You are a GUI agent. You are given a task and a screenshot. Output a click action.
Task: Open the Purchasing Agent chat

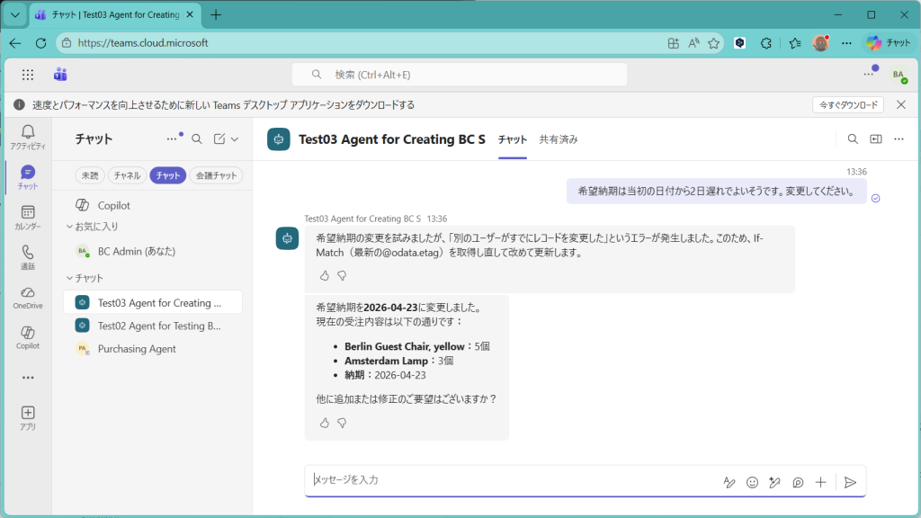[x=137, y=349]
